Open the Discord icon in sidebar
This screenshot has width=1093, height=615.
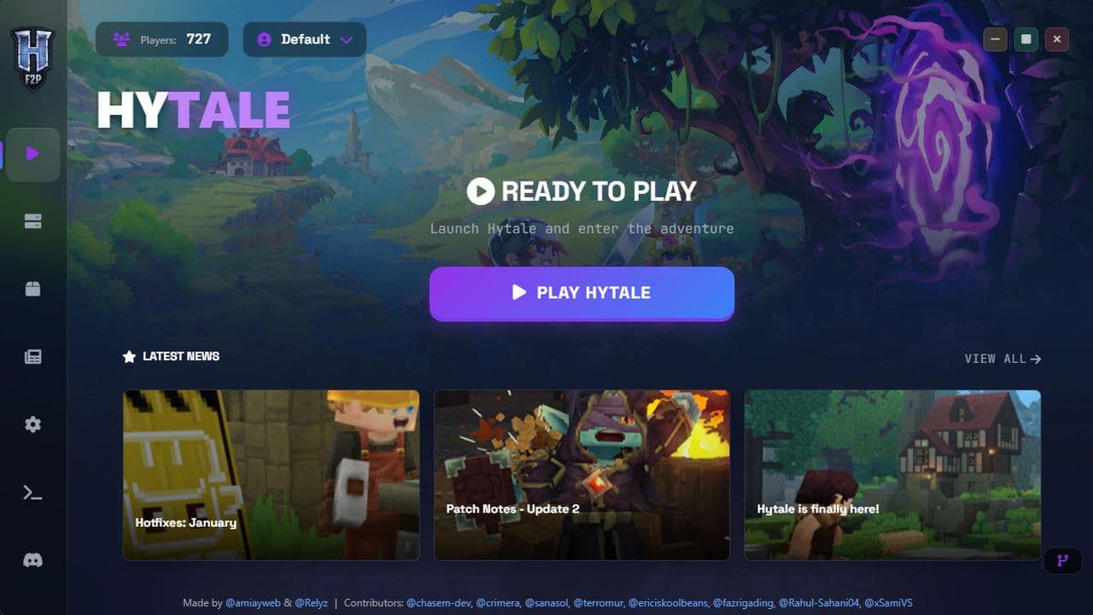click(x=32, y=560)
